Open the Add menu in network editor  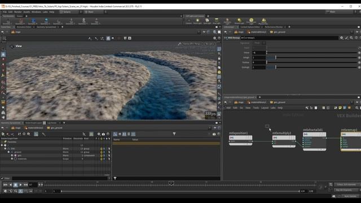point(228,108)
